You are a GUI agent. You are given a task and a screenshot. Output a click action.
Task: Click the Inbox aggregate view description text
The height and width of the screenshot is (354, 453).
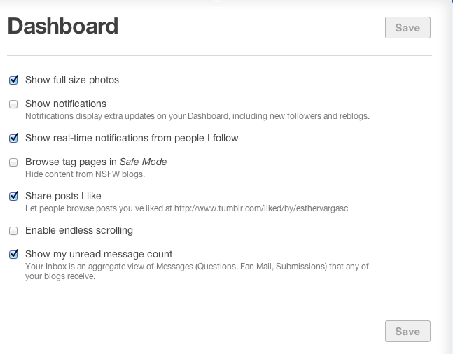tap(197, 271)
